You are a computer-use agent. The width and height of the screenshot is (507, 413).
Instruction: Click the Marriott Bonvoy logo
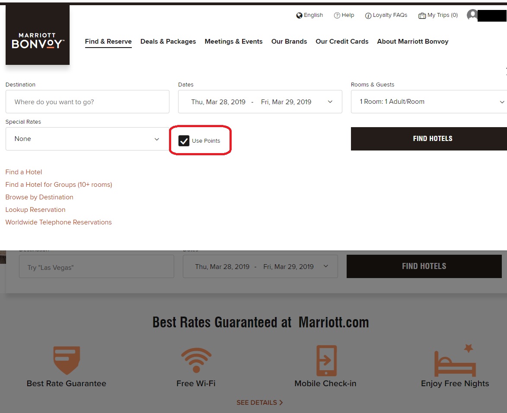click(38, 35)
